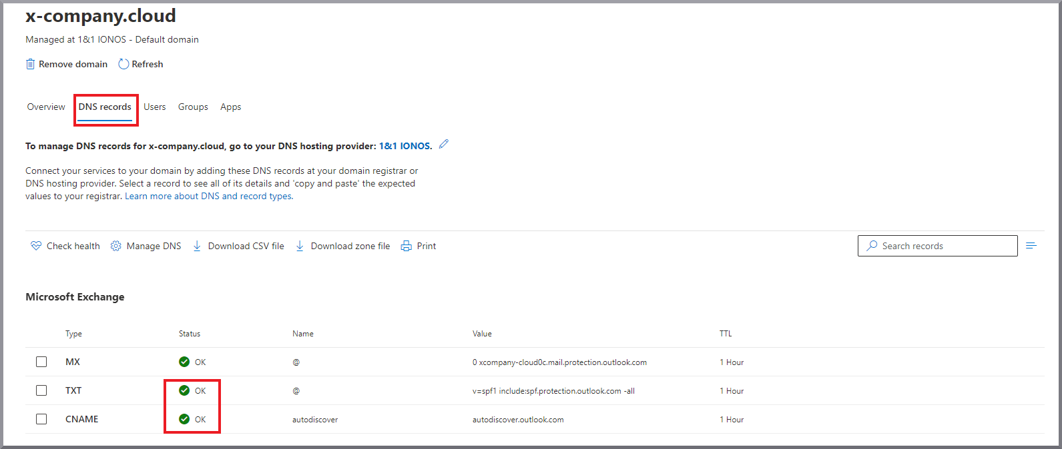The image size is (1062, 449).
Task: Sort by the Status column header
Action: point(190,334)
